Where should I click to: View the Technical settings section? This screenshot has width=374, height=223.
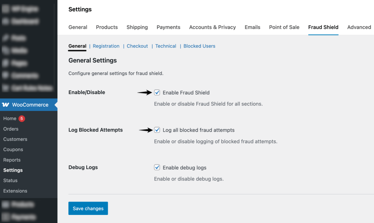point(165,46)
